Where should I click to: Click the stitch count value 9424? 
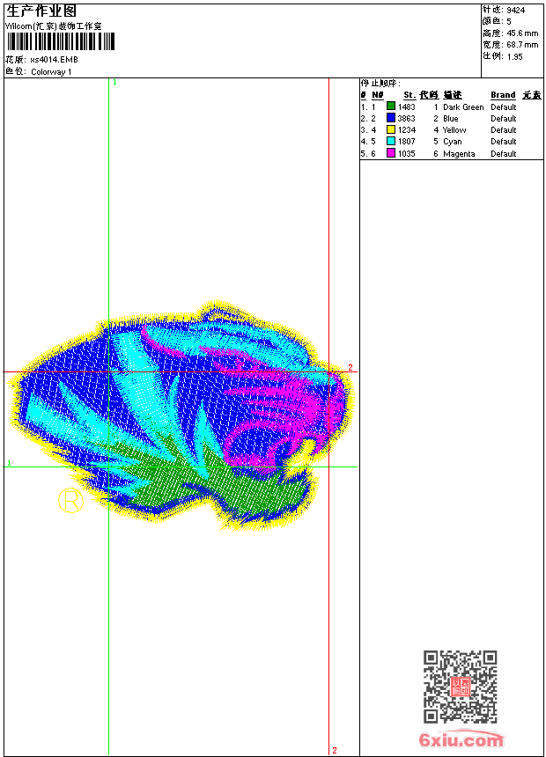tap(515, 10)
